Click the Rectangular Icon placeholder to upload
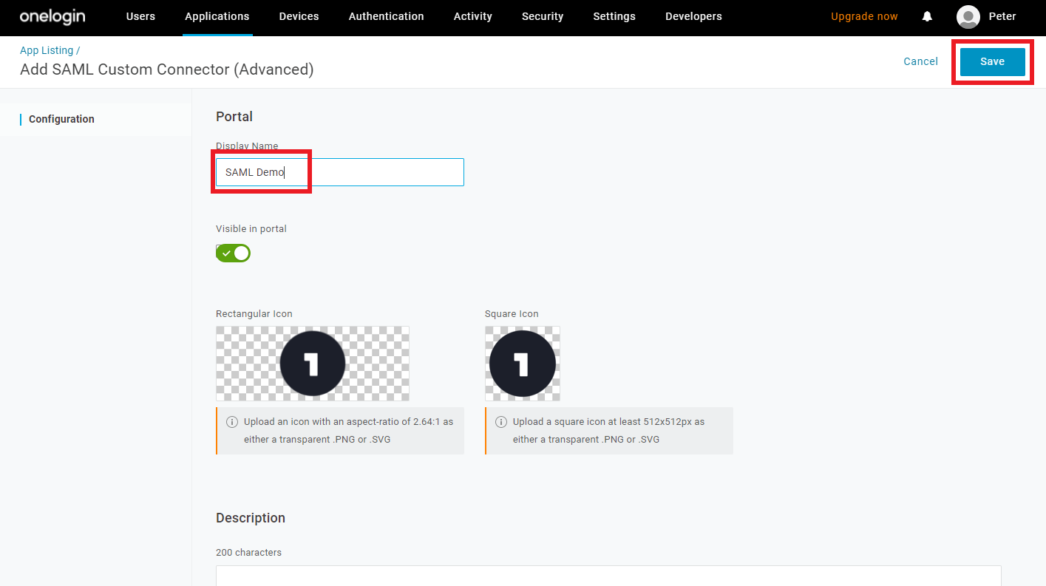This screenshot has width=1046, height=586. [312, 363]
